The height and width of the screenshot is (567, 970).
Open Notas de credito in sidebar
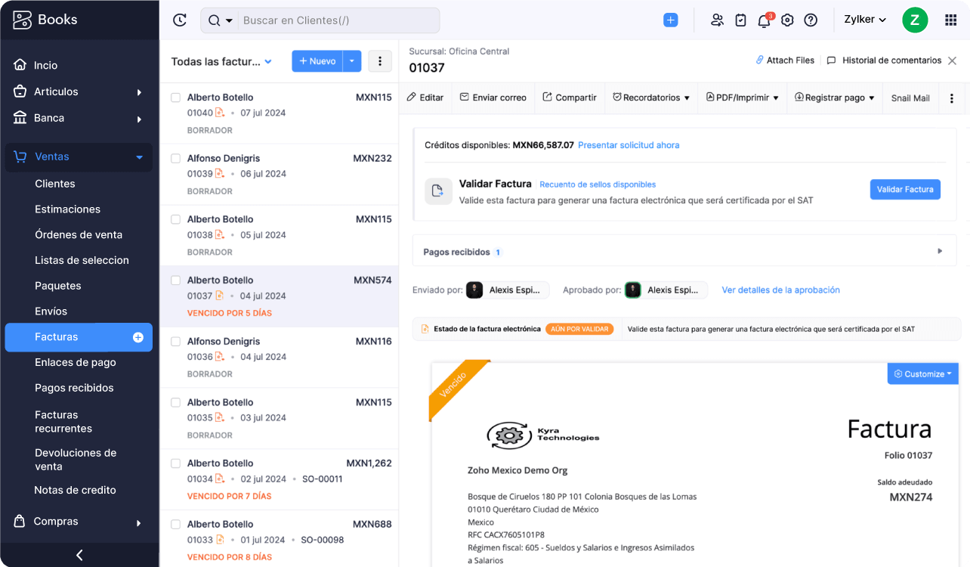[75, 490]
